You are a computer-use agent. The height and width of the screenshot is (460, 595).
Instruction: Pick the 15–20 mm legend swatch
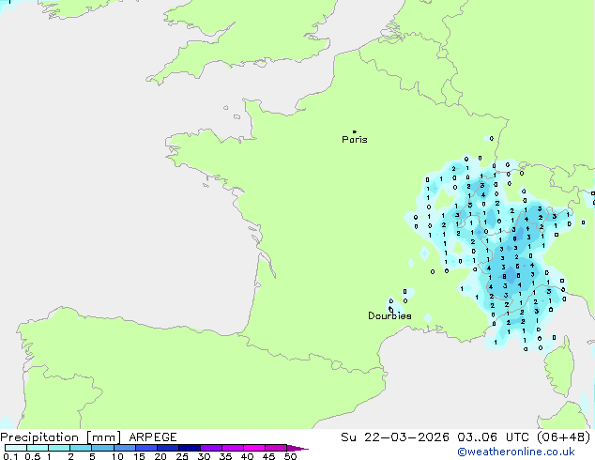146,448
